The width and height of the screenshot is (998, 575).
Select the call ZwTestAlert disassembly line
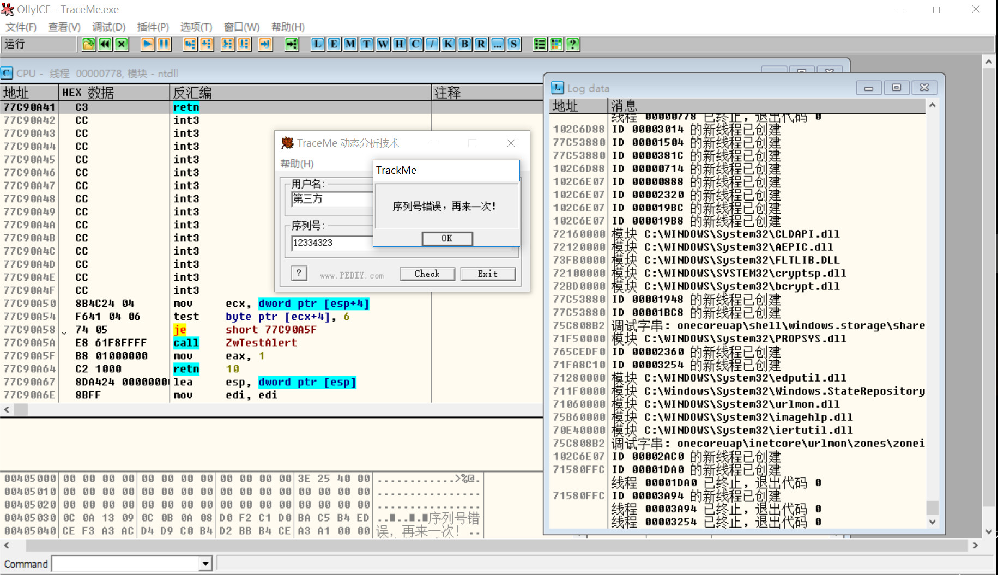coord(271,343)
